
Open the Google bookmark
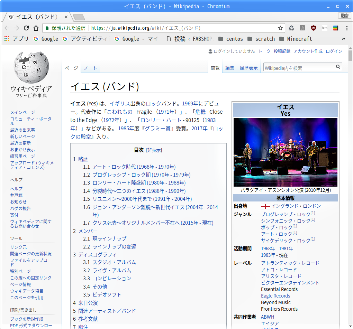(x=46, y=39)
